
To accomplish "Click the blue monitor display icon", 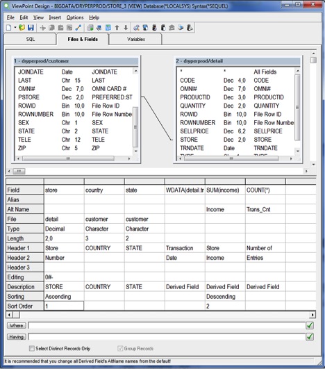I will [x=145, y=28].
